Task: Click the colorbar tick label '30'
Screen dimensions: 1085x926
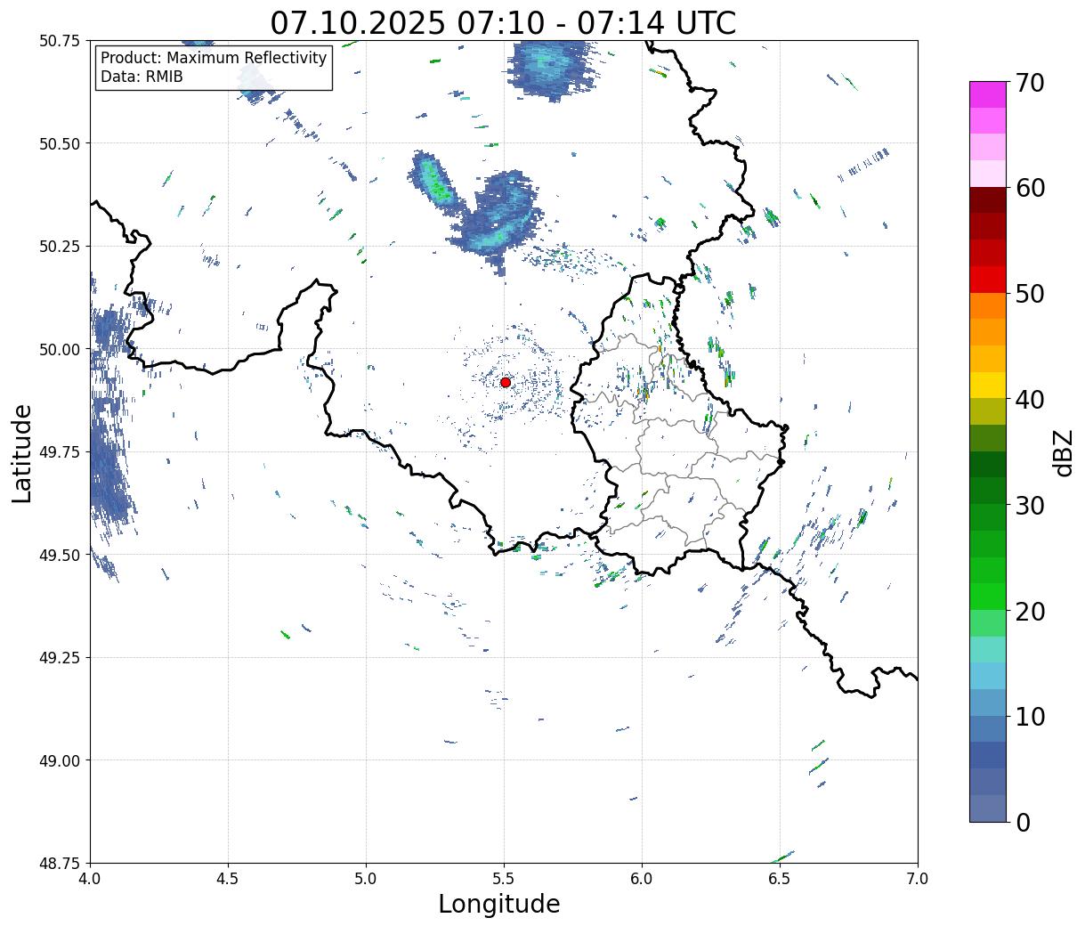Action: tap(1029, 505)
